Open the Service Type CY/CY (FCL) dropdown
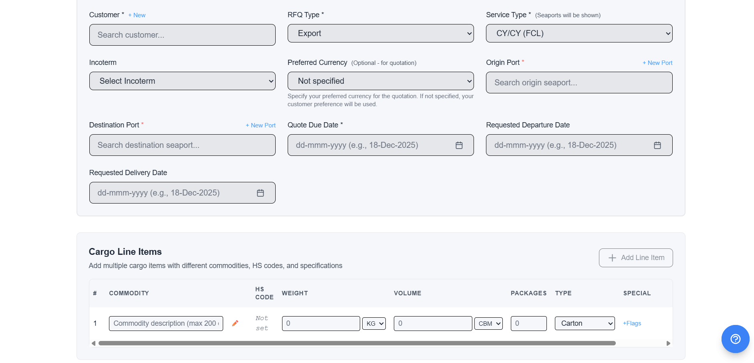 click(x=579, y=33)
